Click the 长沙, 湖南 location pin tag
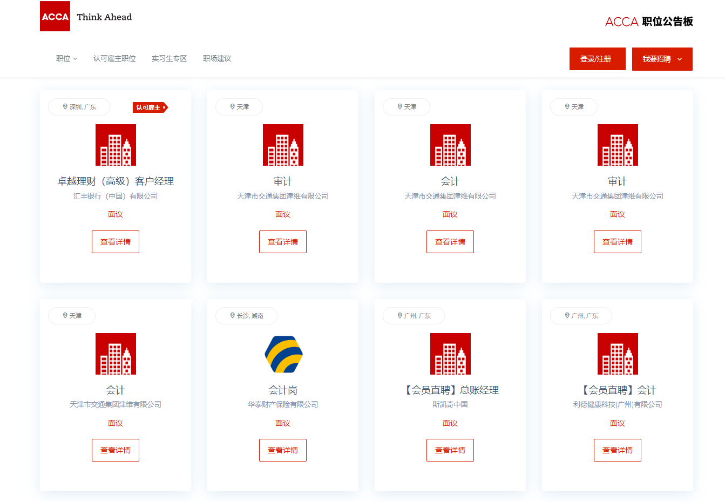The image size is (725, 502). point(247,316)
